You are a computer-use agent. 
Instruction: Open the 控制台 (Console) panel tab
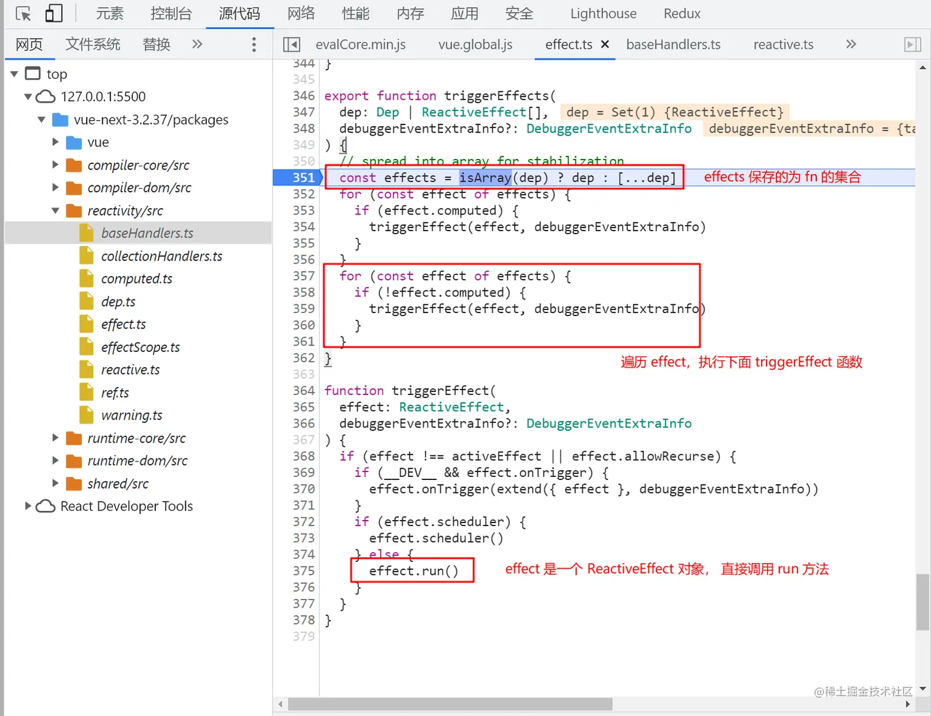tap(171, 14)
